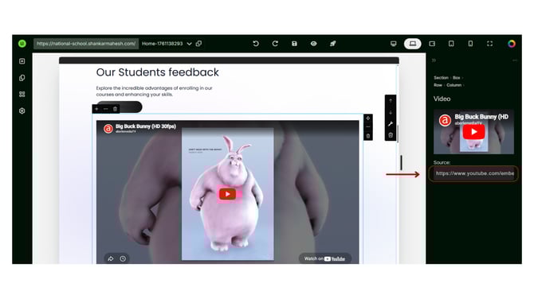Viewport: 534px width, 299px height.
Task: Select Box in the breadcrumb
Action: coord(457,78)
